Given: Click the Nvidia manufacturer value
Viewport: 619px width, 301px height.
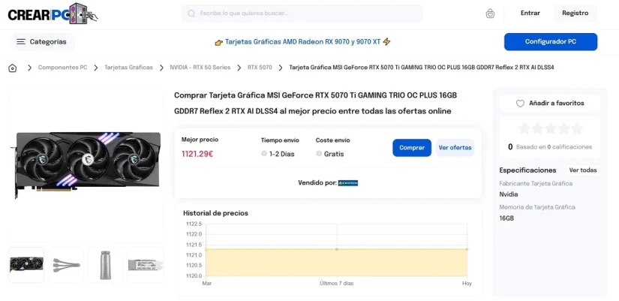Looking at the screenshot, I should (509, 194).
